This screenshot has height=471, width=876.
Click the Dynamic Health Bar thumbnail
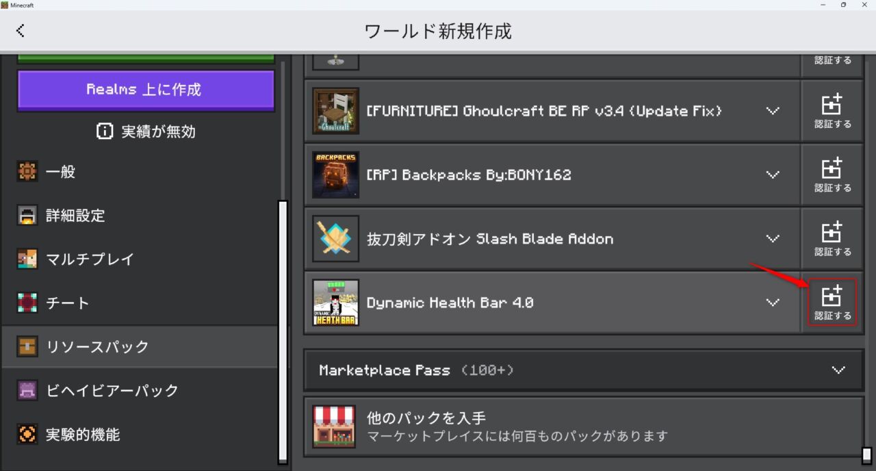click(x=335, y=303)
